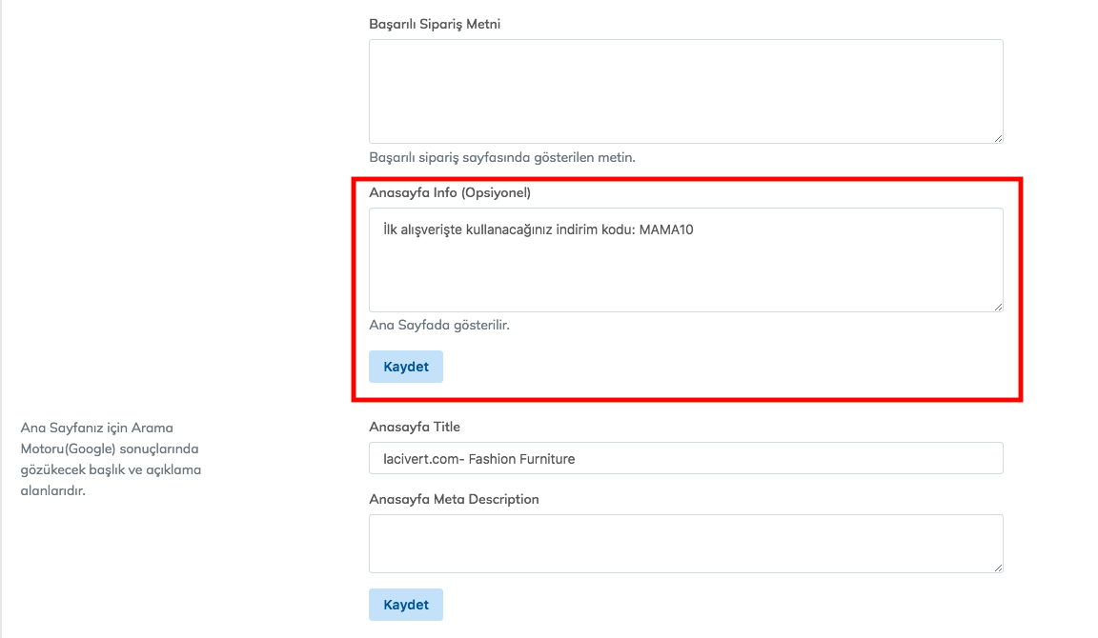This screenshot has width=1098, height=638.
Task: Click inside the Anasayfa Info text area
Action: click(685, 271)
